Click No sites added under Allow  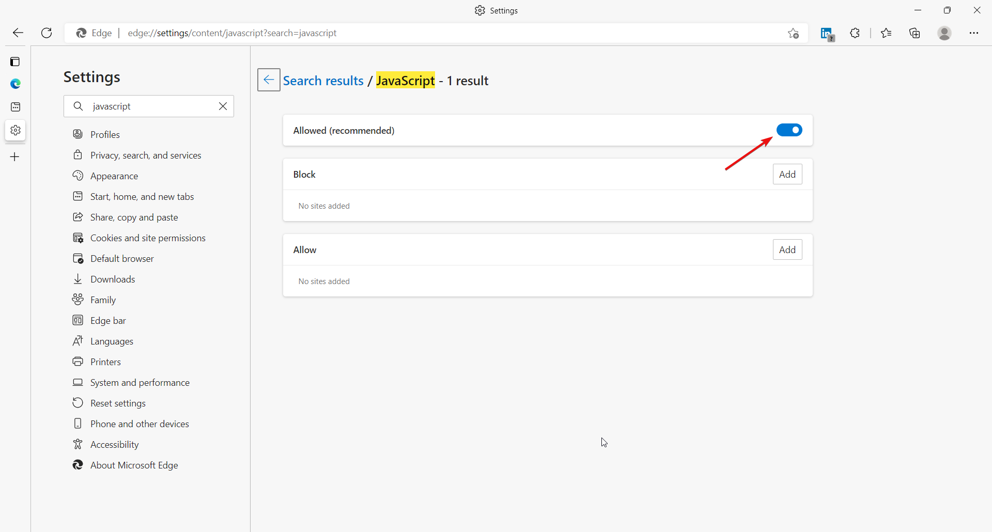click(324, 281)
